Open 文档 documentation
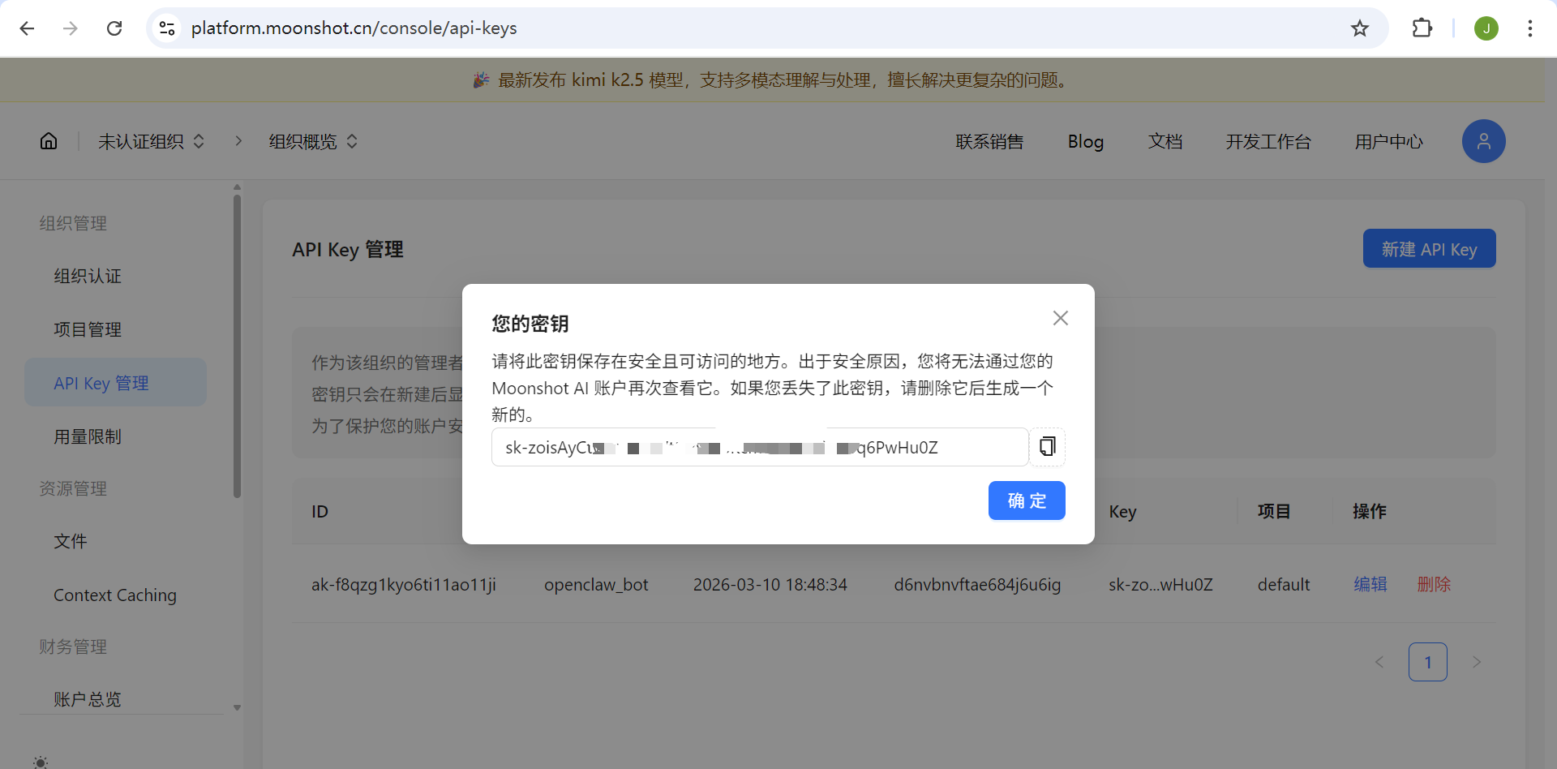The image size is (1557, 769). click(1165, 141)
